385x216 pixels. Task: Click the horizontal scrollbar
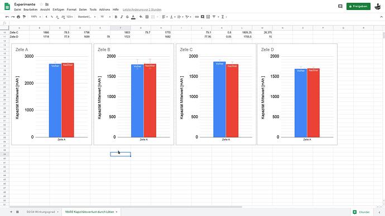pos(126,207)
